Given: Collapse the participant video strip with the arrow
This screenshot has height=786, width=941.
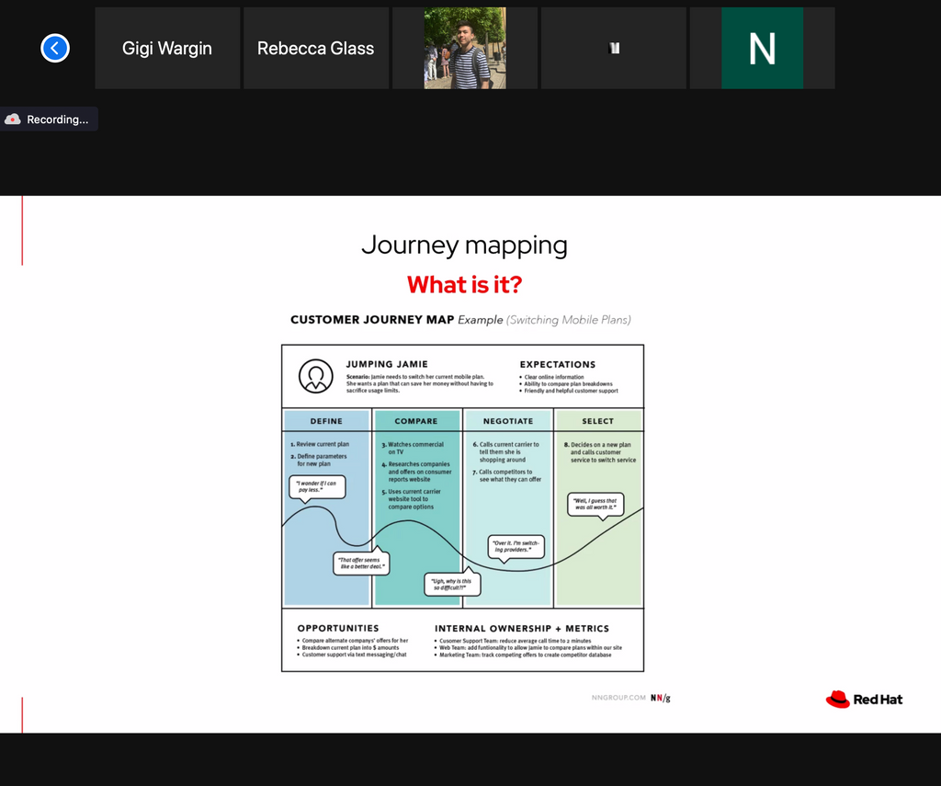Looking at the screenshot, I should pyautogui.click(x=55, y=48).
